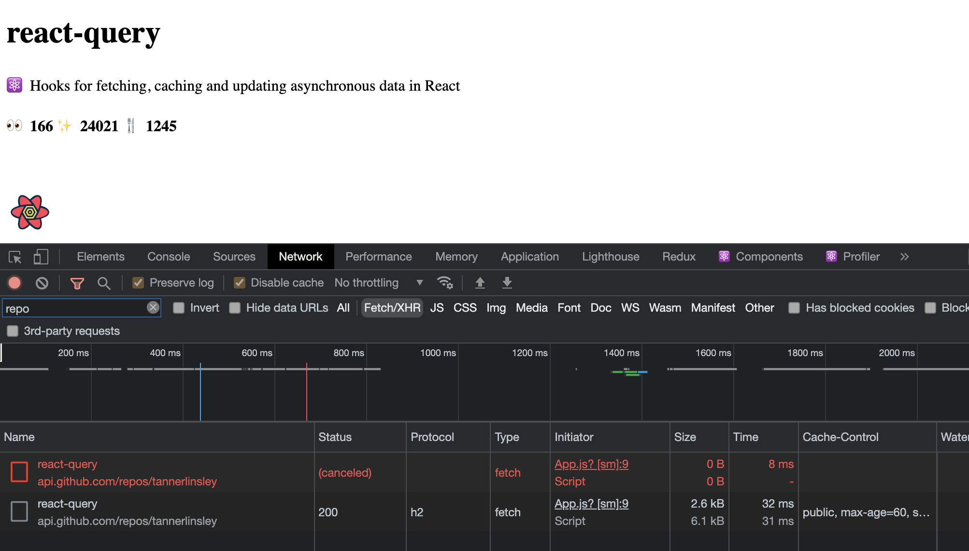Open network conditions wifi-gear icon
Viewport: 969px width, 551px height.
point(445,283)
